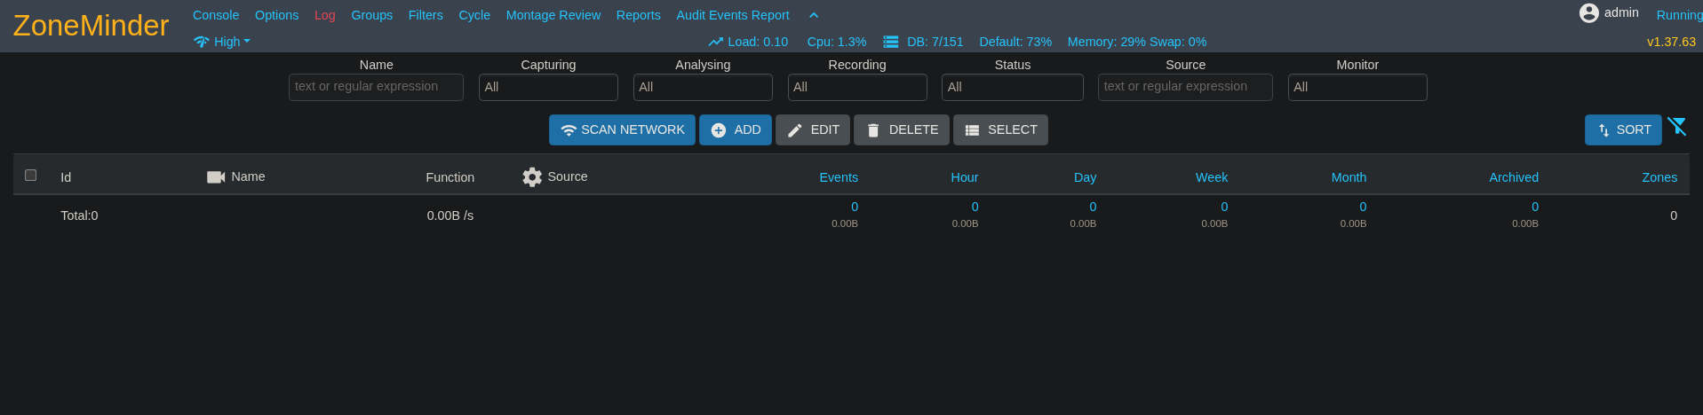Click the Total:0 text

[79, 215]
